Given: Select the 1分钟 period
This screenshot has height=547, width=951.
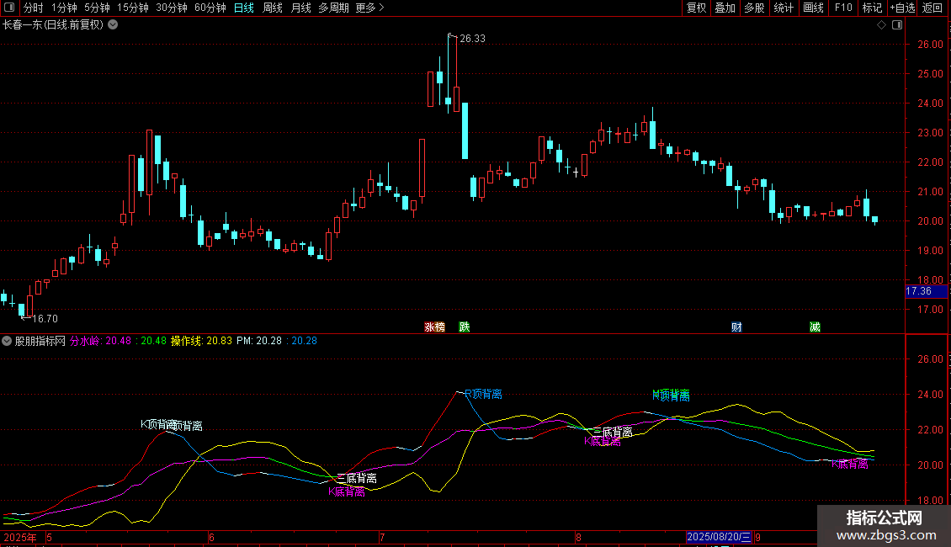Looking at the screenshot, I should 64,8.
